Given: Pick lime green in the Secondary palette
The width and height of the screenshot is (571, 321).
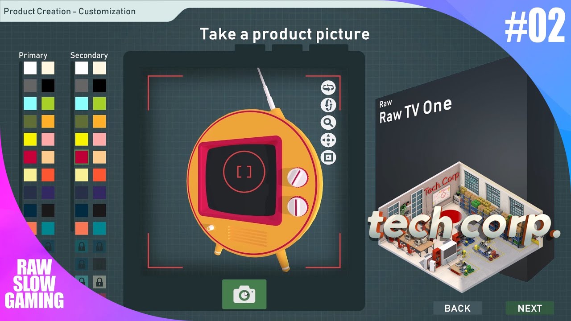Looking at the screenshot, I should [99, 103].
